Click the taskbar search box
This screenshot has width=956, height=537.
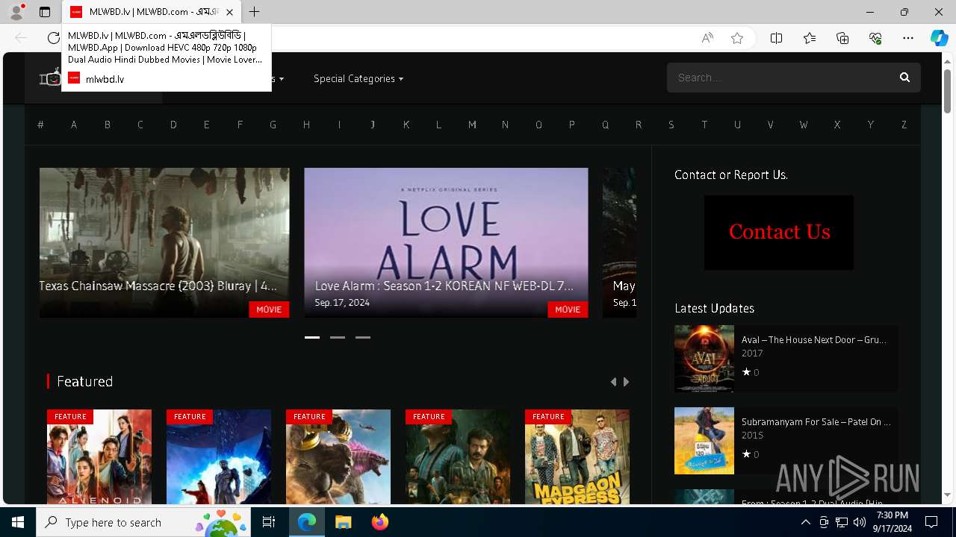[143, 522]
